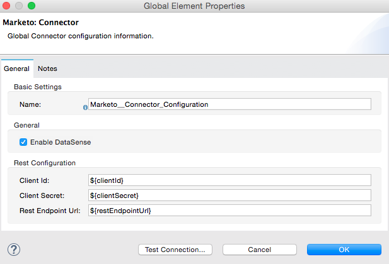Image resolution: width=389 pixels, height=264 pixels.
Task: Focus the Rest Endpoint Url field
Action: tap(229, 211)
